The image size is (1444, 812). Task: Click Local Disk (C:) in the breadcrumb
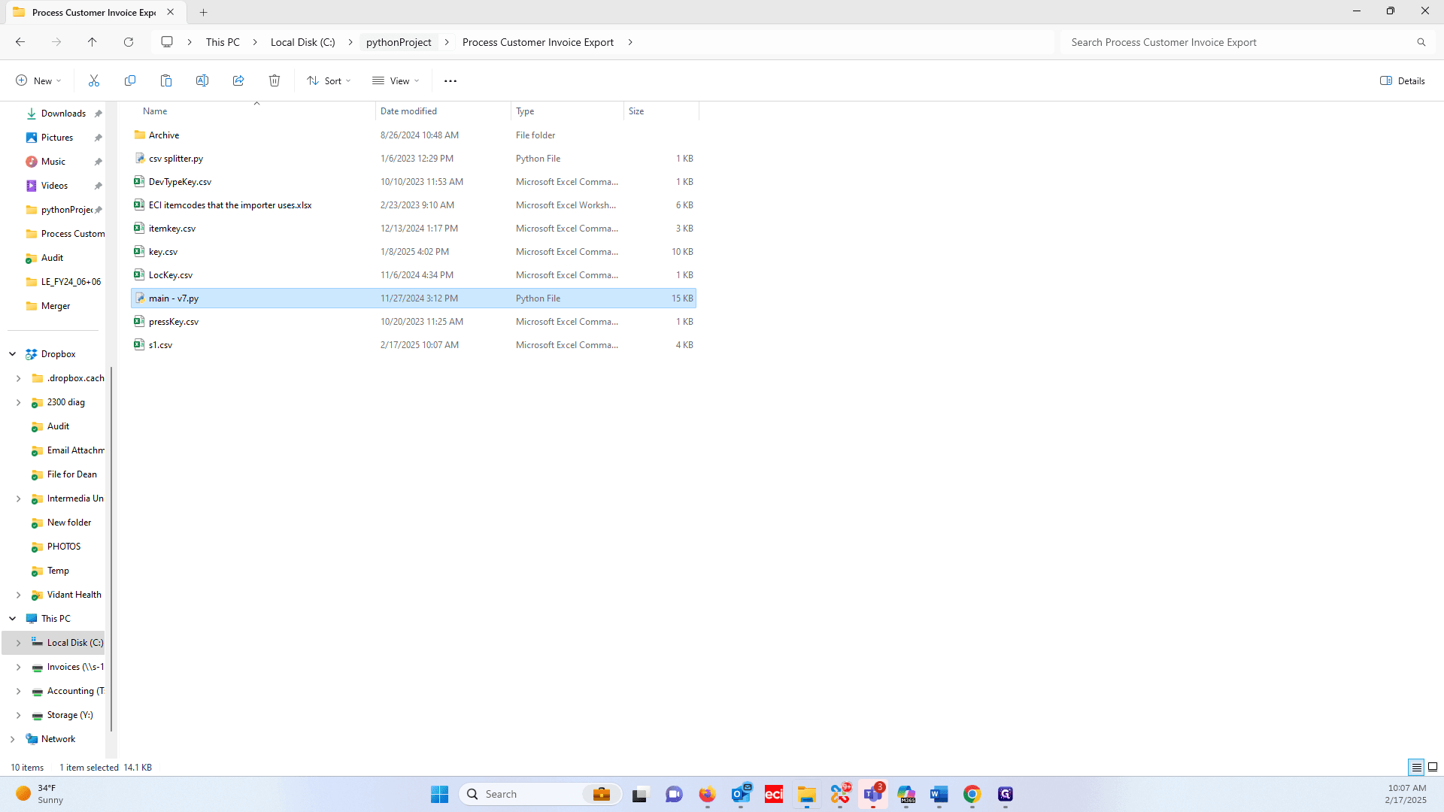[303, 42]
